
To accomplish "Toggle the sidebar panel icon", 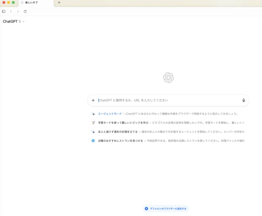I will tap(4, 12).
